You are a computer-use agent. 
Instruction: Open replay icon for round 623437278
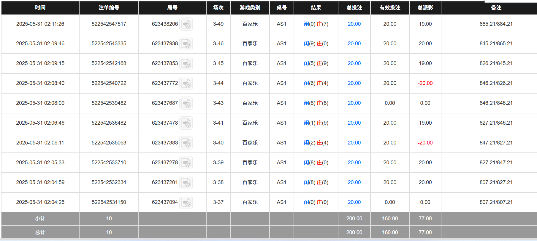pyautogui.click(x=186, y=163)
